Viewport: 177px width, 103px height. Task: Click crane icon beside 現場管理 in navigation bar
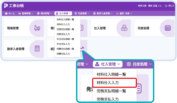click(x=19, y=13)
